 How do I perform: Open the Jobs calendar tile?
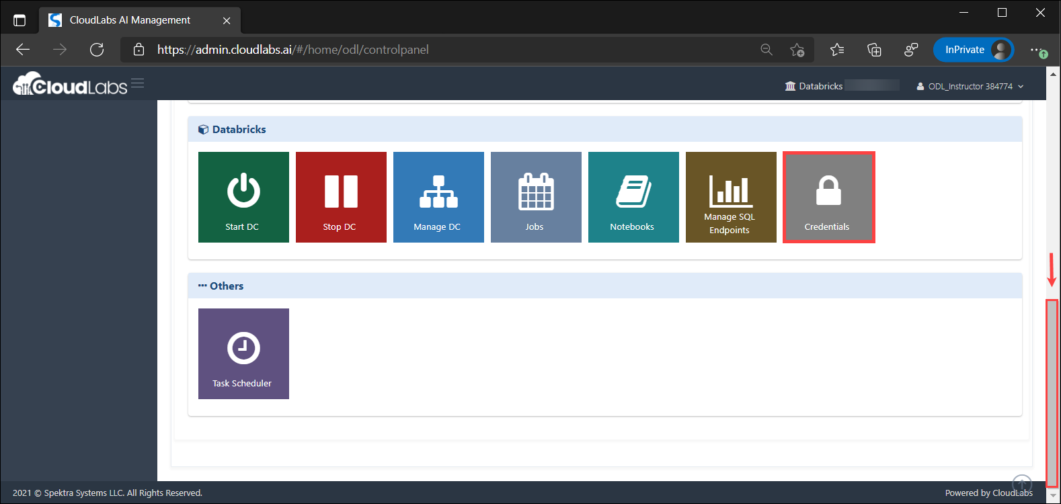(536, 197)
